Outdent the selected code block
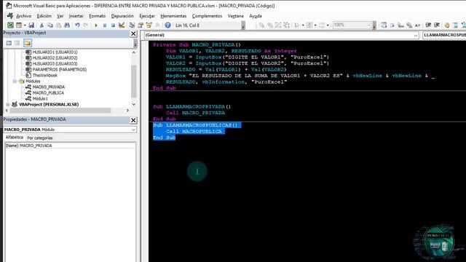466x262 pixels. click(x=437, y=25)
